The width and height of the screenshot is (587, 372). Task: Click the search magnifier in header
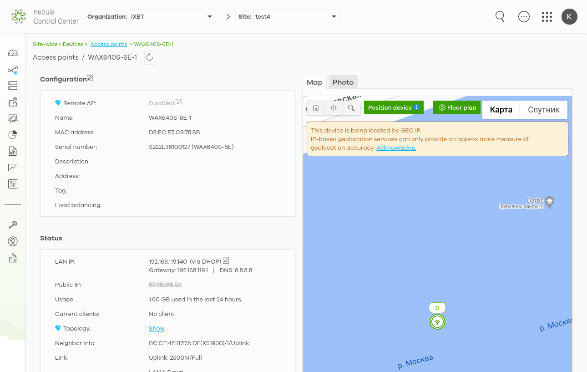click(500, 17)
